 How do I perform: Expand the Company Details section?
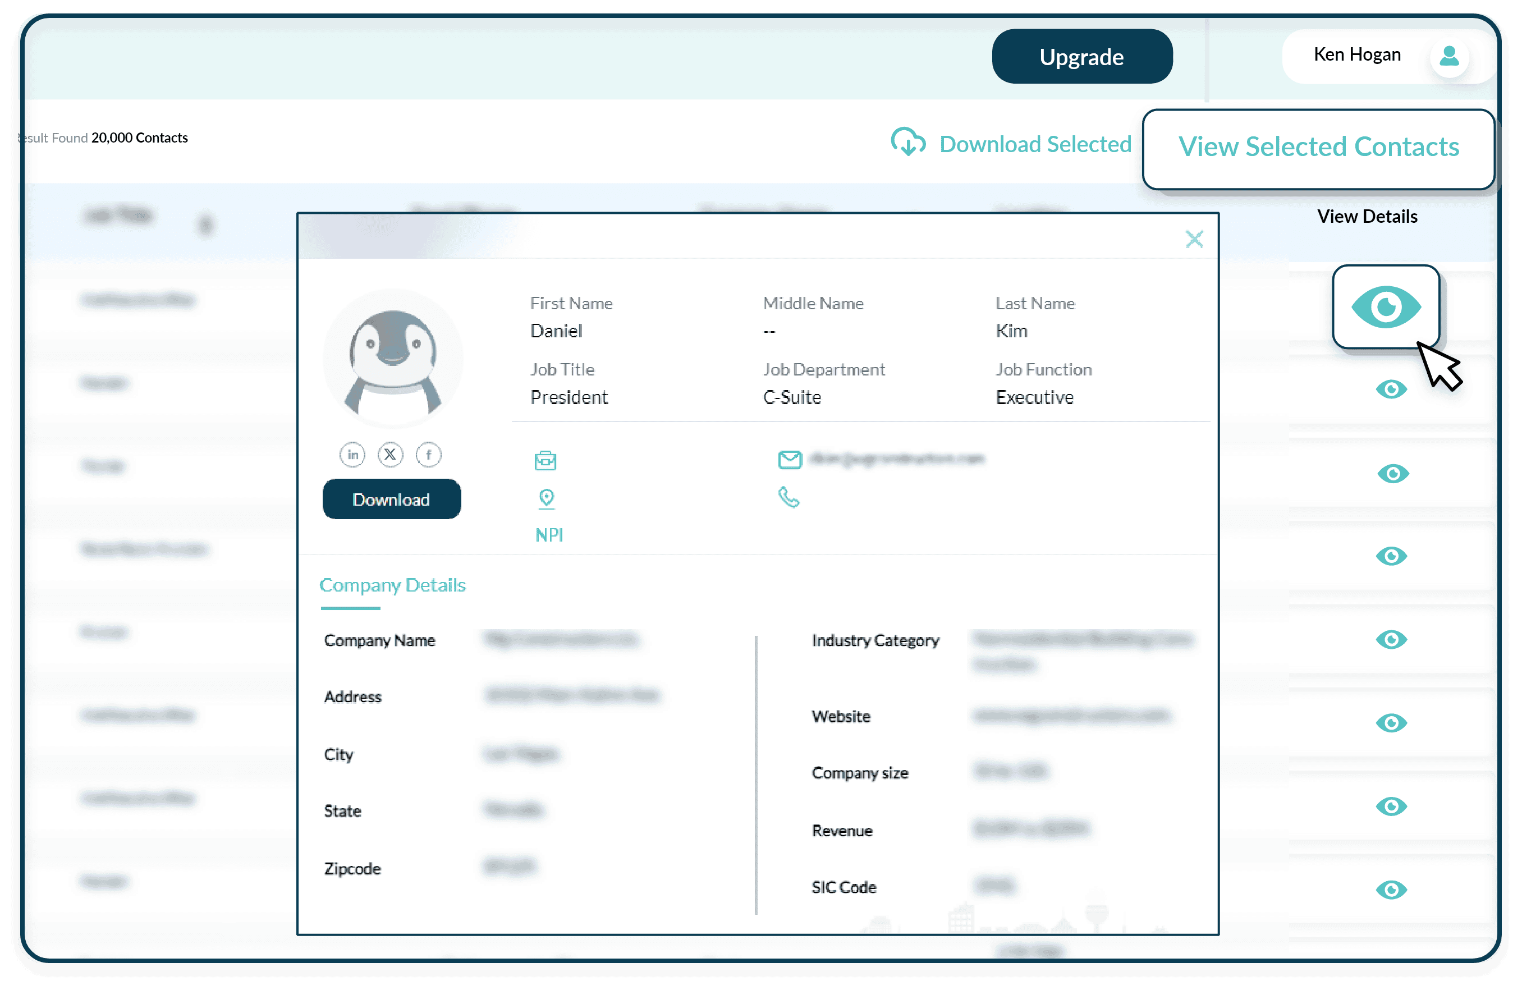coord(392,585)
